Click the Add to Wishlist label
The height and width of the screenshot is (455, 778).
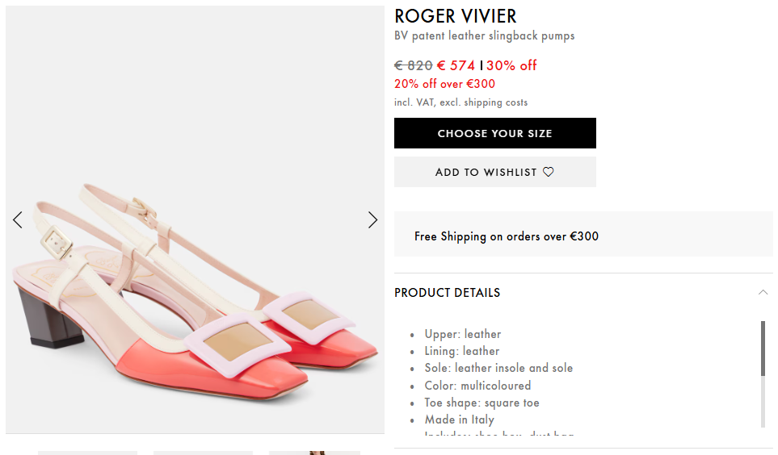click(x=486, y=172)
